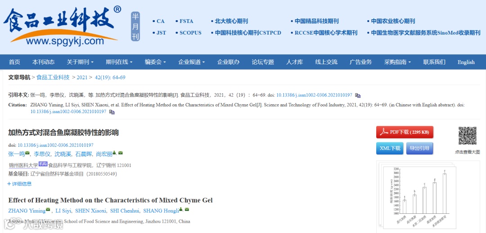Open 论坛专题 menu item
486x233 pixels.
click(263, 62)
